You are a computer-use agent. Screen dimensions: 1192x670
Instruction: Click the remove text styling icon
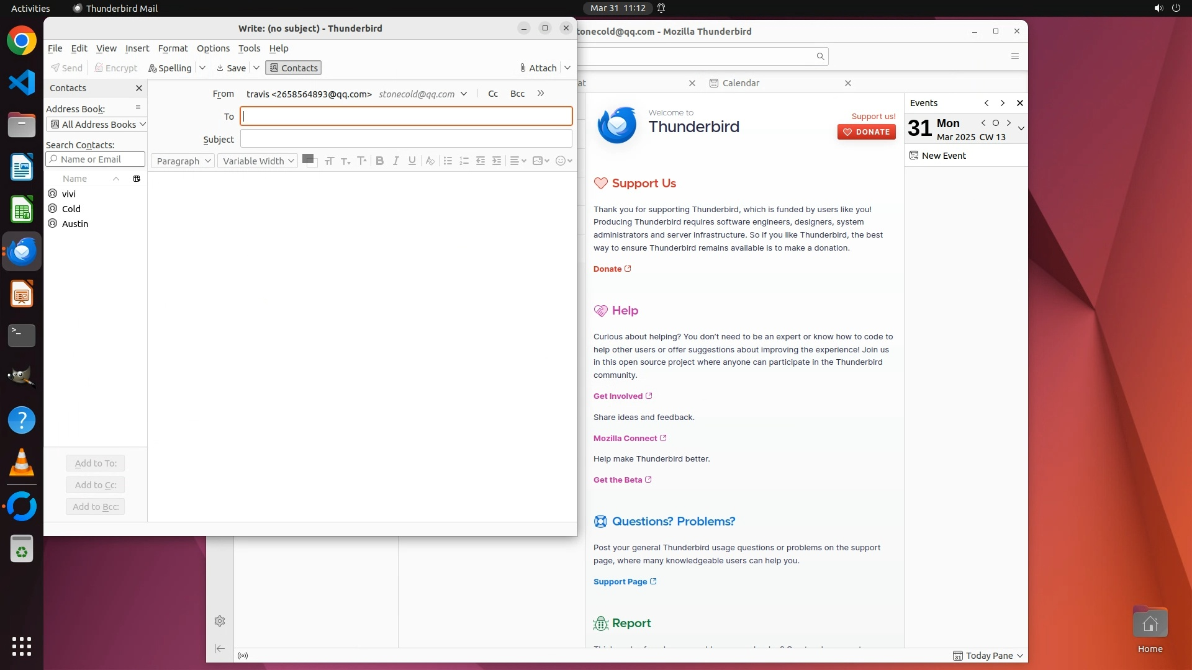[430, 161]
